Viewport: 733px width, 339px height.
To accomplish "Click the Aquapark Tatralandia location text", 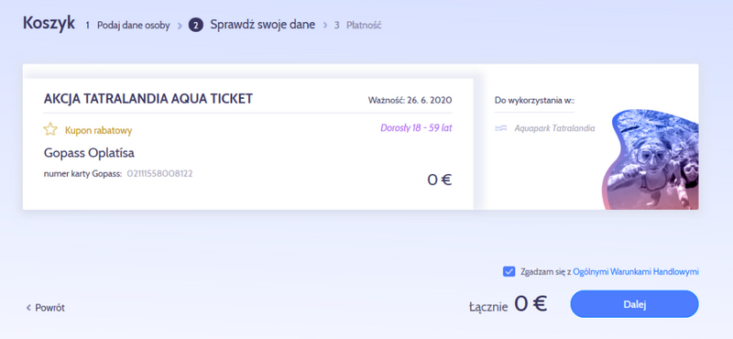I will [554, 128].
